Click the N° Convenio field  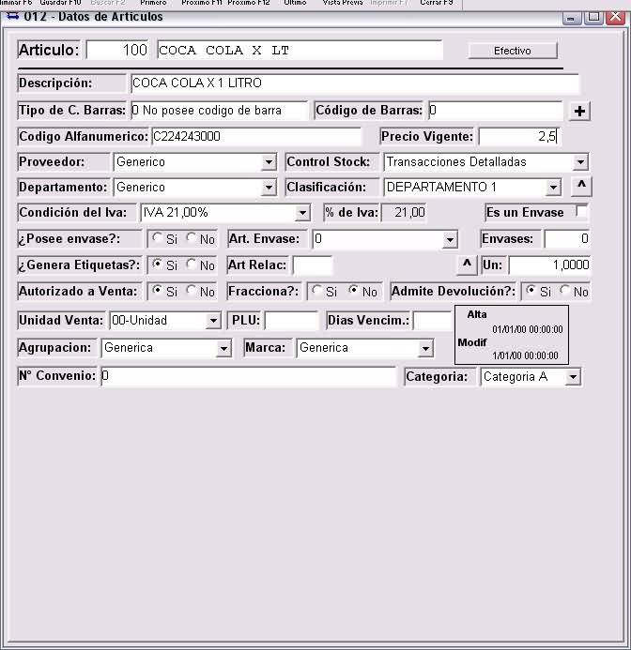click(248, 376)
